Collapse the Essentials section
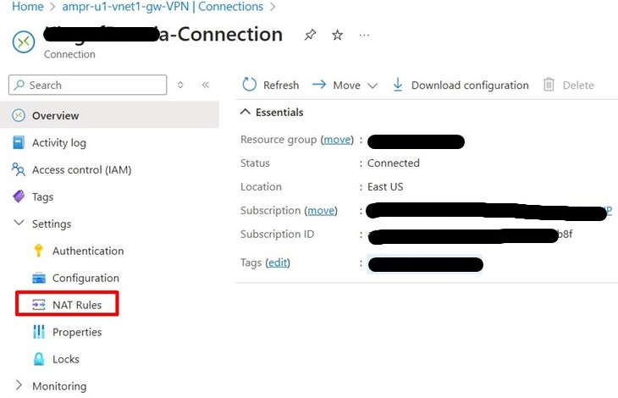The image size is (618, 398). tap(272, 113)
